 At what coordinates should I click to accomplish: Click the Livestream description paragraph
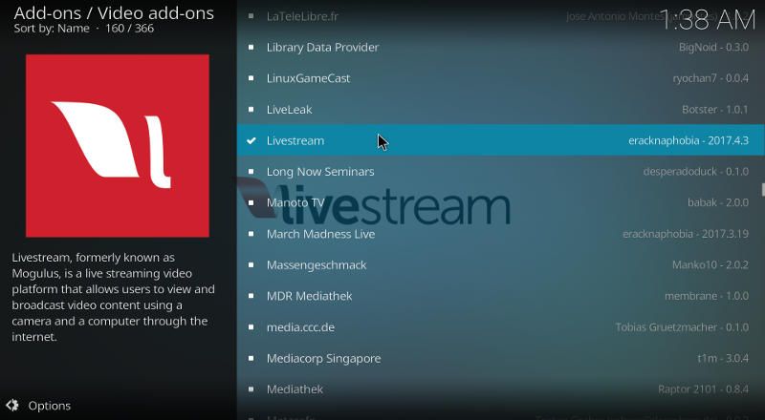click(x=113, y=297)
